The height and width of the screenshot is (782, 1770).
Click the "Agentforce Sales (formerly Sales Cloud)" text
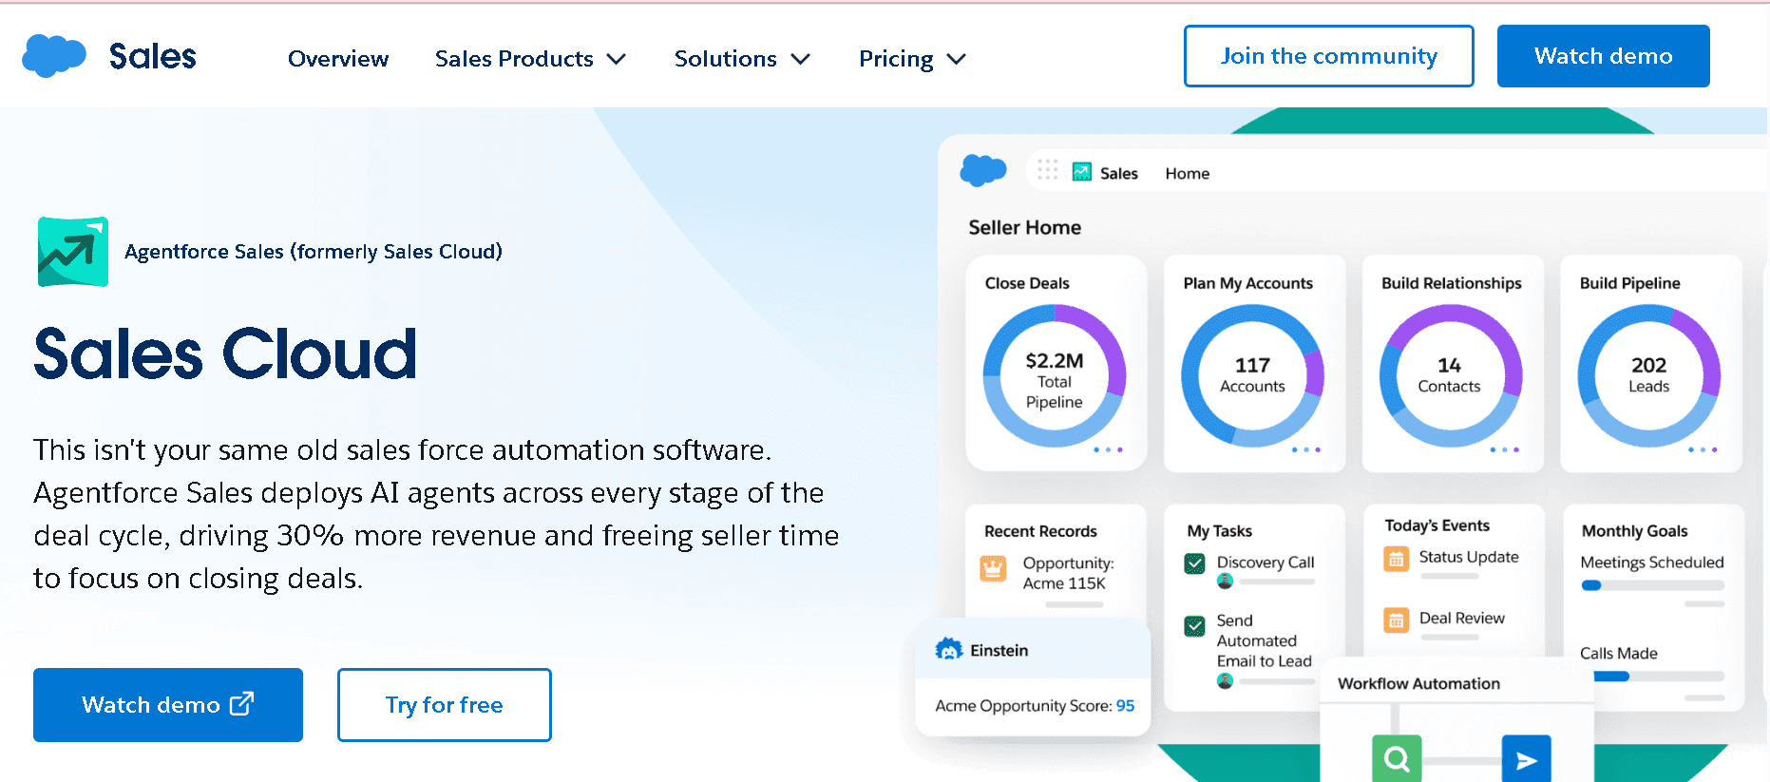314,252
